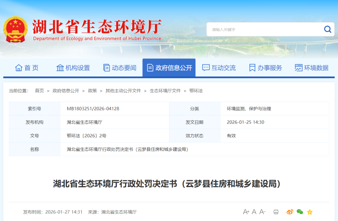The height and width of the screenshot is (221, 338).
Task: Go to 其他主动公开文件 in the breadcrumb
Action: (123, 91)
